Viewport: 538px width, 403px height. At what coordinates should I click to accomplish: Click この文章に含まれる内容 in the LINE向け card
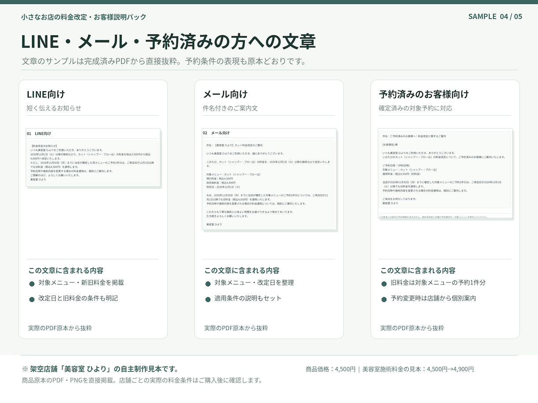click(x=66, y=270)
